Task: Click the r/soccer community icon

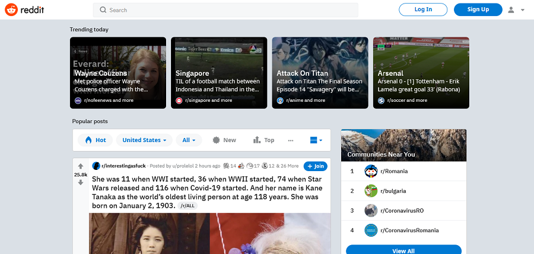Action: coord(382,100)
